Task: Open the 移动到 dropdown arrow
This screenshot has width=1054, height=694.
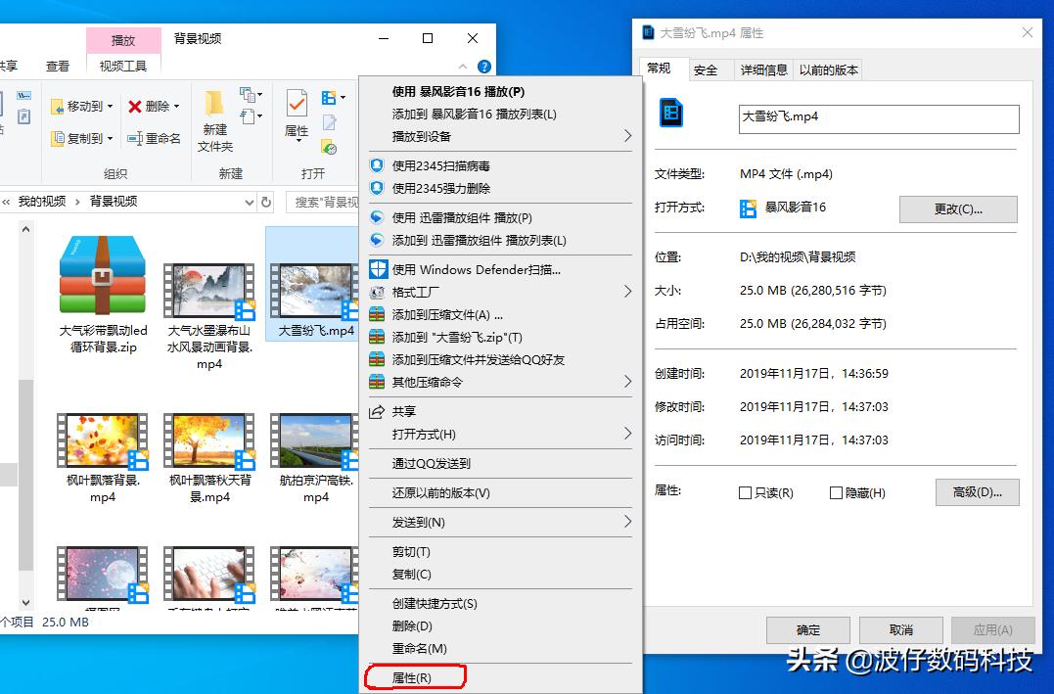Action: point(110,107)
